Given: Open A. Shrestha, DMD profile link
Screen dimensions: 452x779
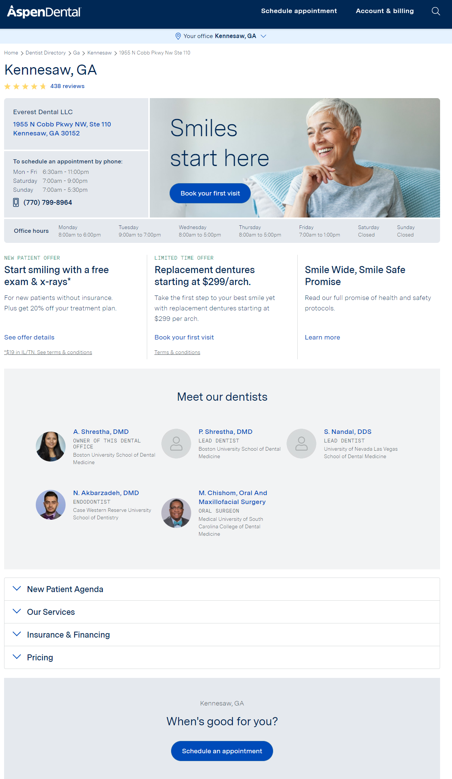Looking at the screenshot, I should [101, 432].
